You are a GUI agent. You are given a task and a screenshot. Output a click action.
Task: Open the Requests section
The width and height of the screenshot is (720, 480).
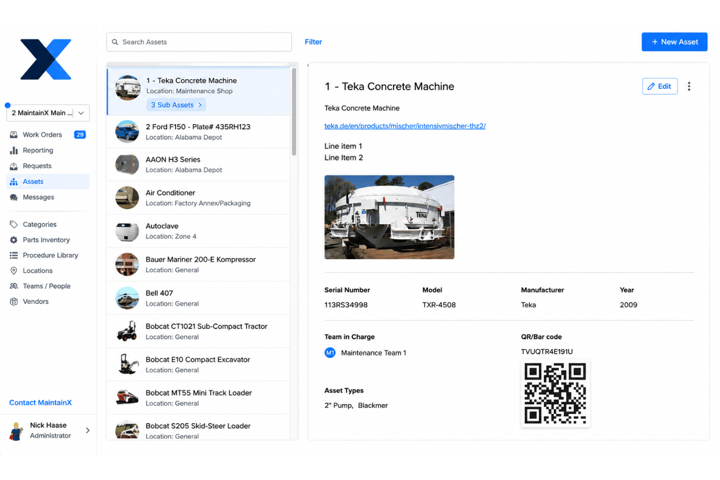click(37, 166)
